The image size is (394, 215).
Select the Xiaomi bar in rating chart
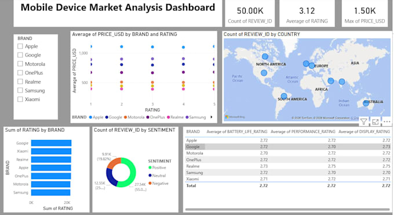point(51,151)
